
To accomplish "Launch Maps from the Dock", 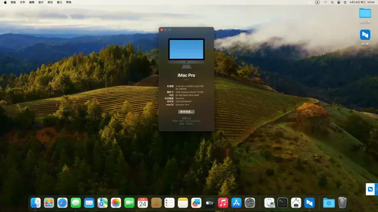I will [x=103, y=203].
